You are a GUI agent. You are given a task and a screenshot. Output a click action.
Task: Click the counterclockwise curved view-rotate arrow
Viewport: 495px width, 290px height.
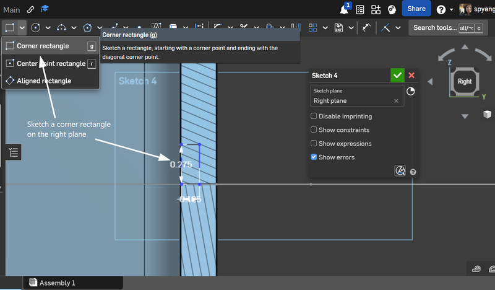coord(446,54)
